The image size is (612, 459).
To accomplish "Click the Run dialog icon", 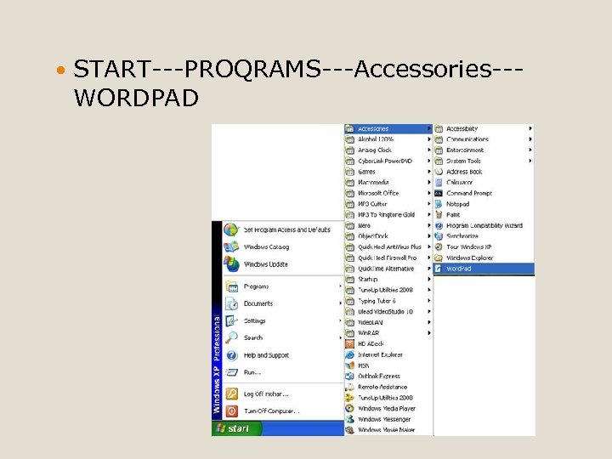I will [232, 372].
